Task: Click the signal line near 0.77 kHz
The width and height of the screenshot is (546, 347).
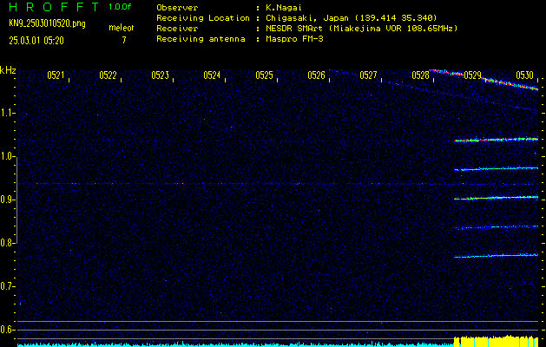Action: tap(497, 256)
